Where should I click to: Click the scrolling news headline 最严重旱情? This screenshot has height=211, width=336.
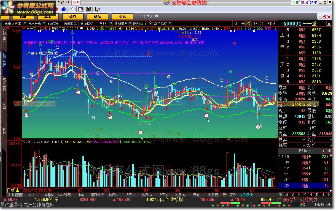(12, 205)
